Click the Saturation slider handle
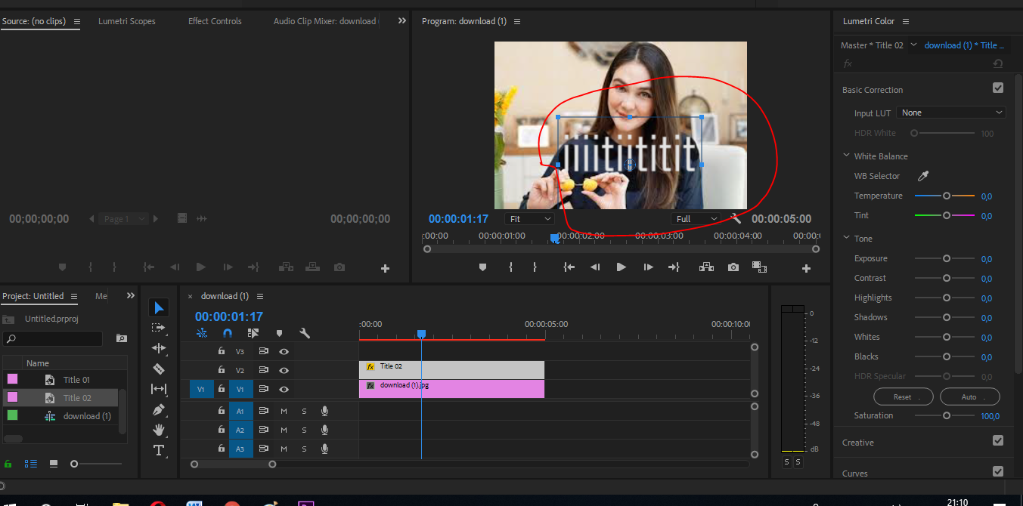Image resolution: width=1023 pixels, height=506 pixels. pyautogui.click(x=946, y=415)
